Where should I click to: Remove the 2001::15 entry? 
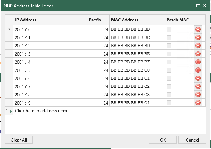[198, 70]
